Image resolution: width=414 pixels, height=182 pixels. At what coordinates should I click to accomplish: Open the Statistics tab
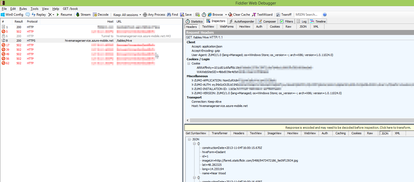pyautogui.click(x=194, y=21)
